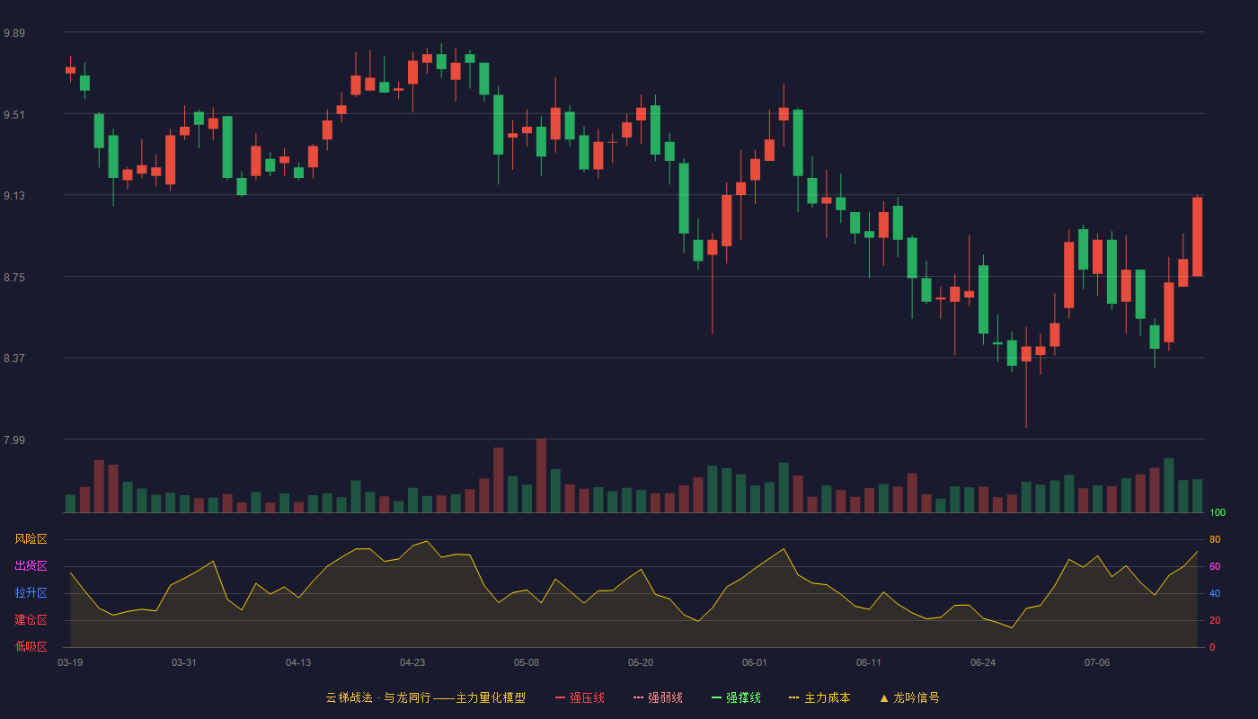Screen dimensions: 1258x719
Task: Click the 06-01 date label
Action: point(755,662)
